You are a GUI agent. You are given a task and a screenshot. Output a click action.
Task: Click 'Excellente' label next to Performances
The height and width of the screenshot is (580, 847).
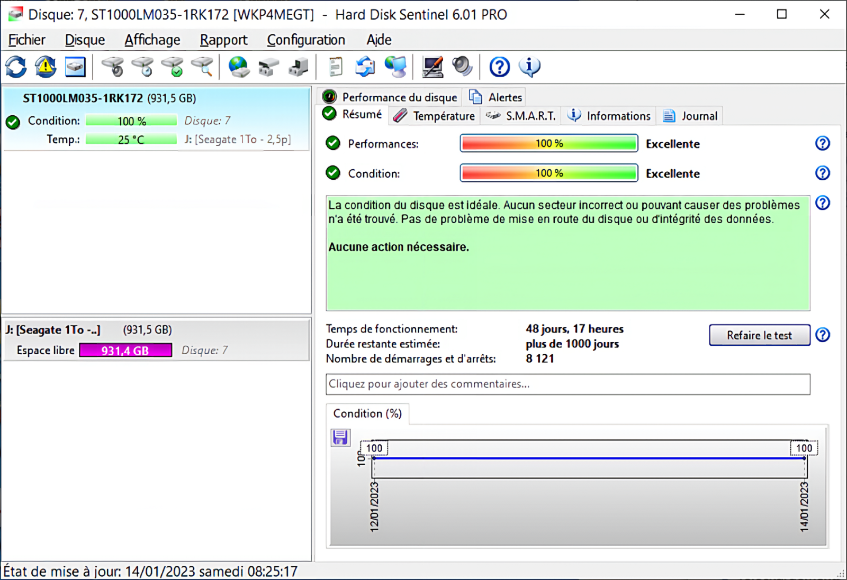[672, 144]
